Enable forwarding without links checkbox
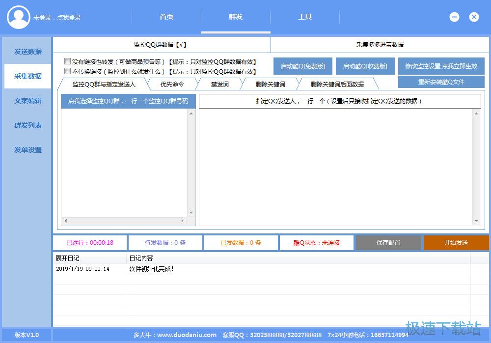The image size is (491, 343). [x=67, y=62]
